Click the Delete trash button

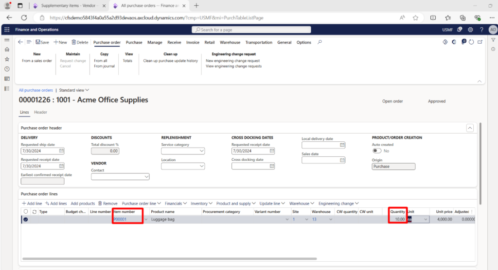(80, 42)
